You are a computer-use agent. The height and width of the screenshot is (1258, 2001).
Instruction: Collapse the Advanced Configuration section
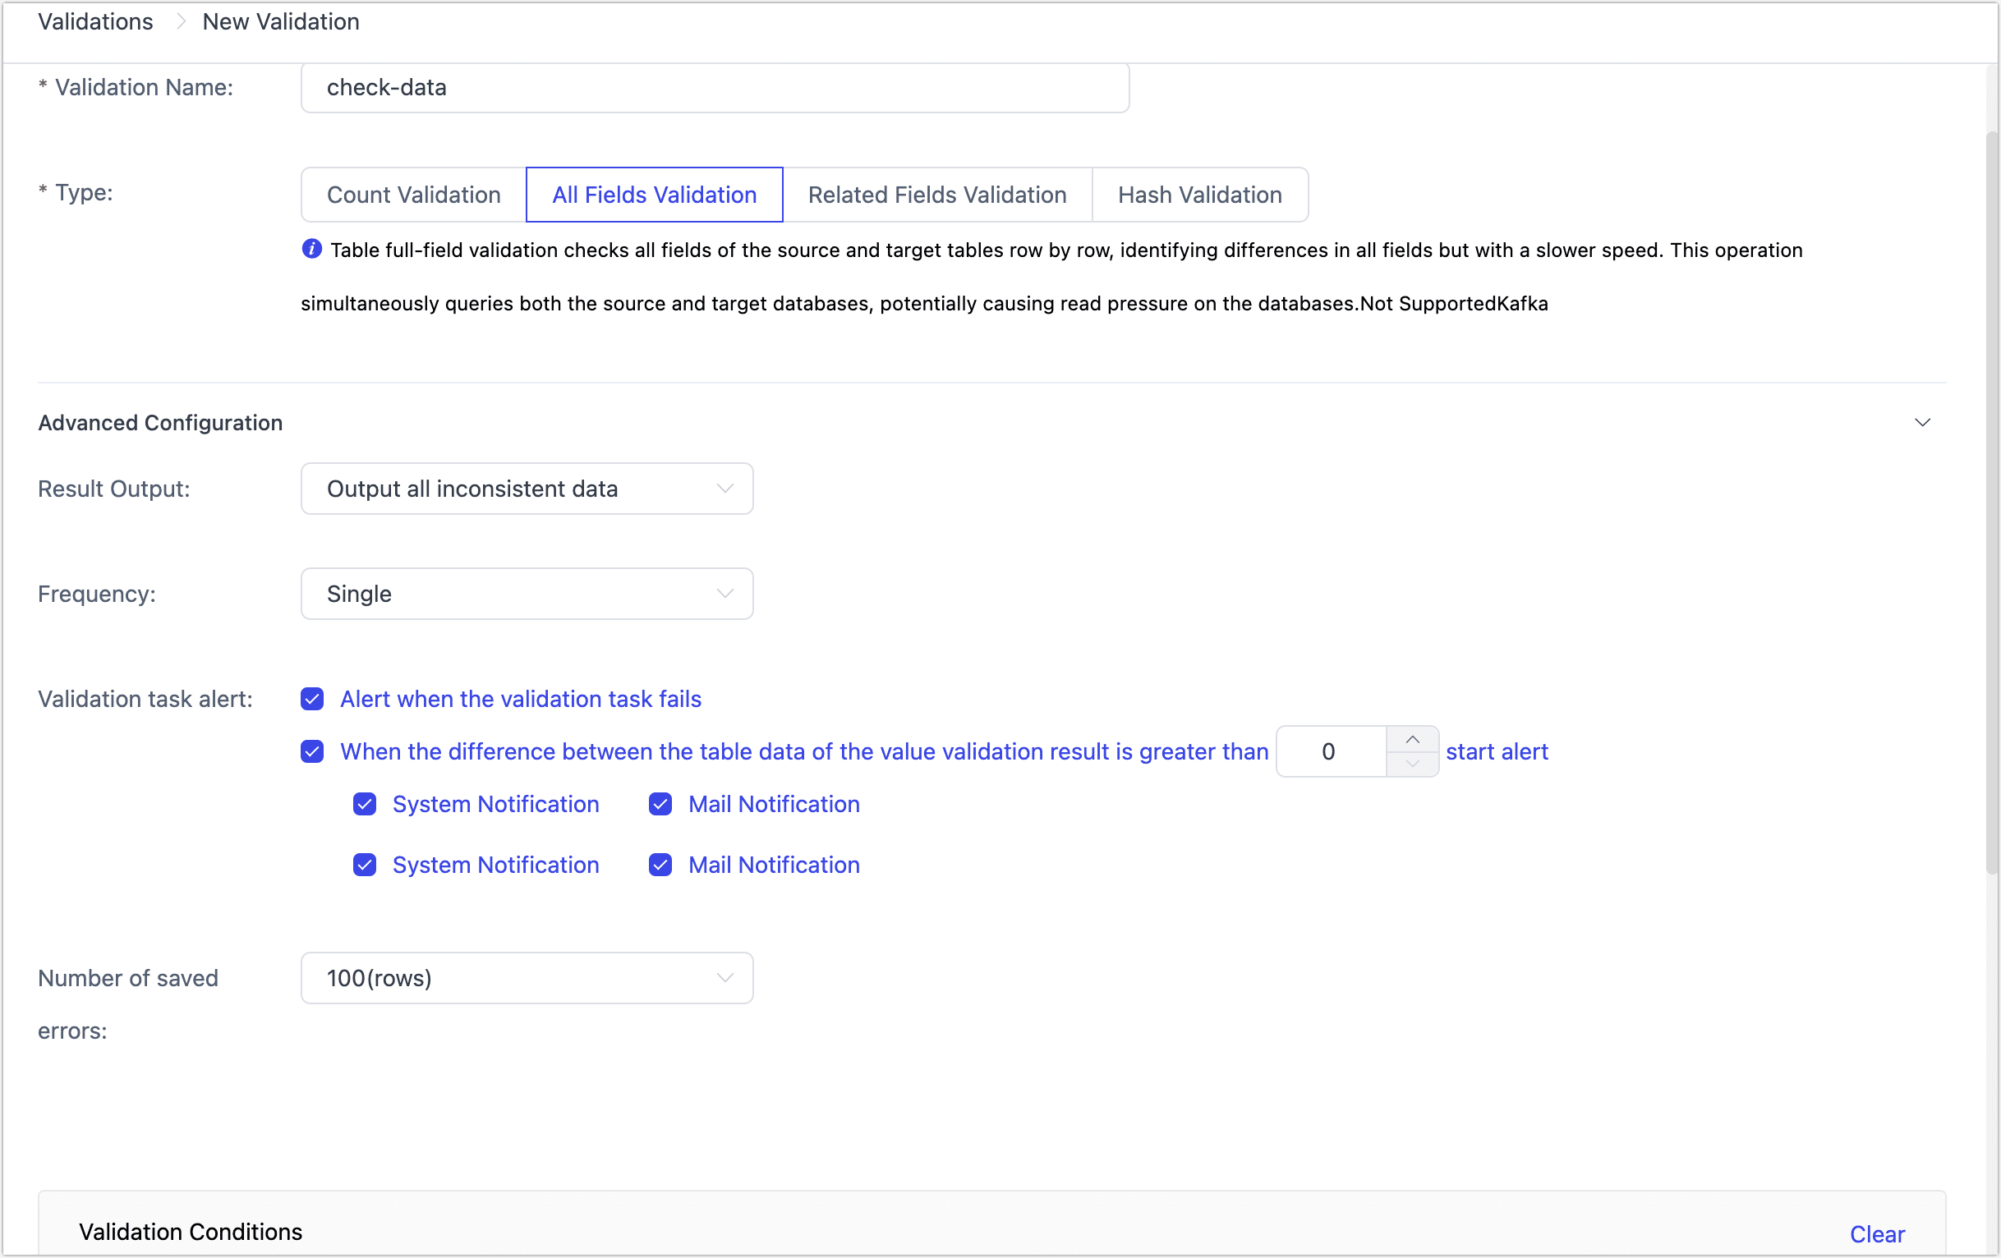(1923, 422)
